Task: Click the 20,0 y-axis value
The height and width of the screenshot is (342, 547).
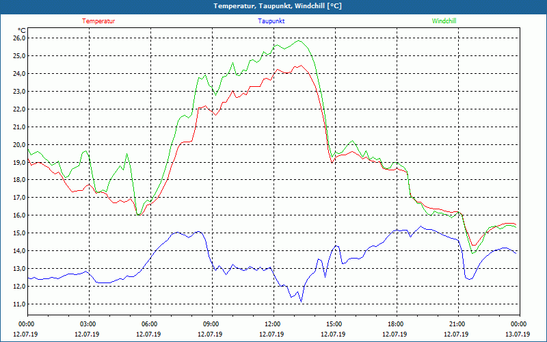Action: click(x=19, y=144)
